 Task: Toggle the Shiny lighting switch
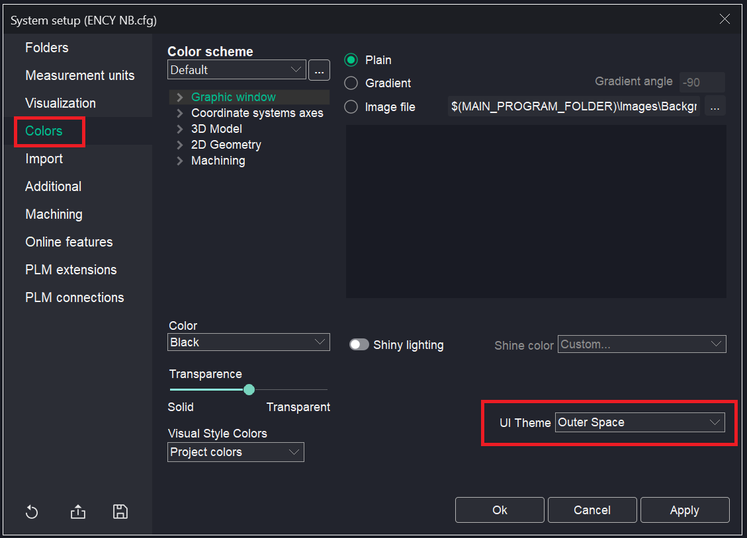(x=359, y=345)
